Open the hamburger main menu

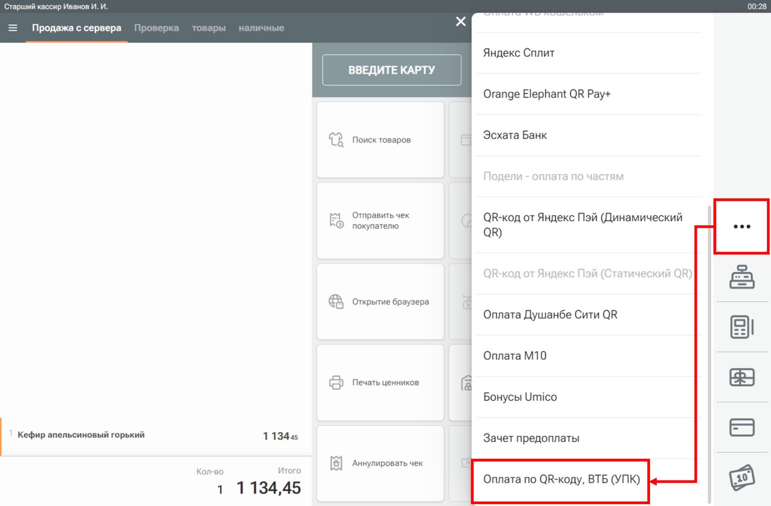pos(13,28)
